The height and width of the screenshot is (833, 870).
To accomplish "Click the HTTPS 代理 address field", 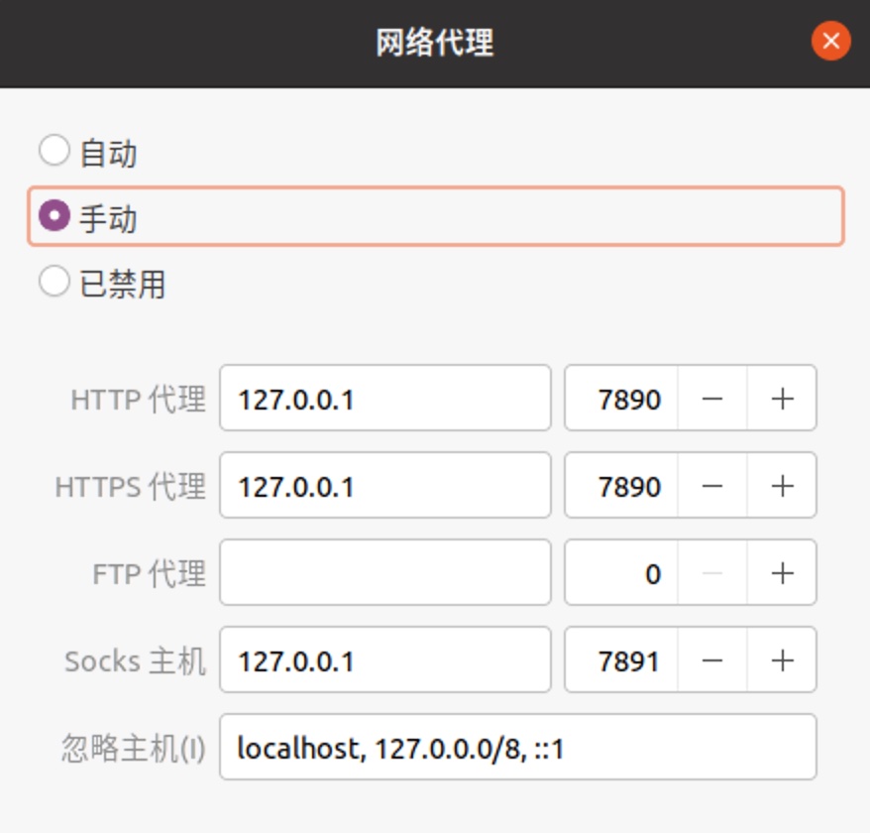I will click(385, 485).
